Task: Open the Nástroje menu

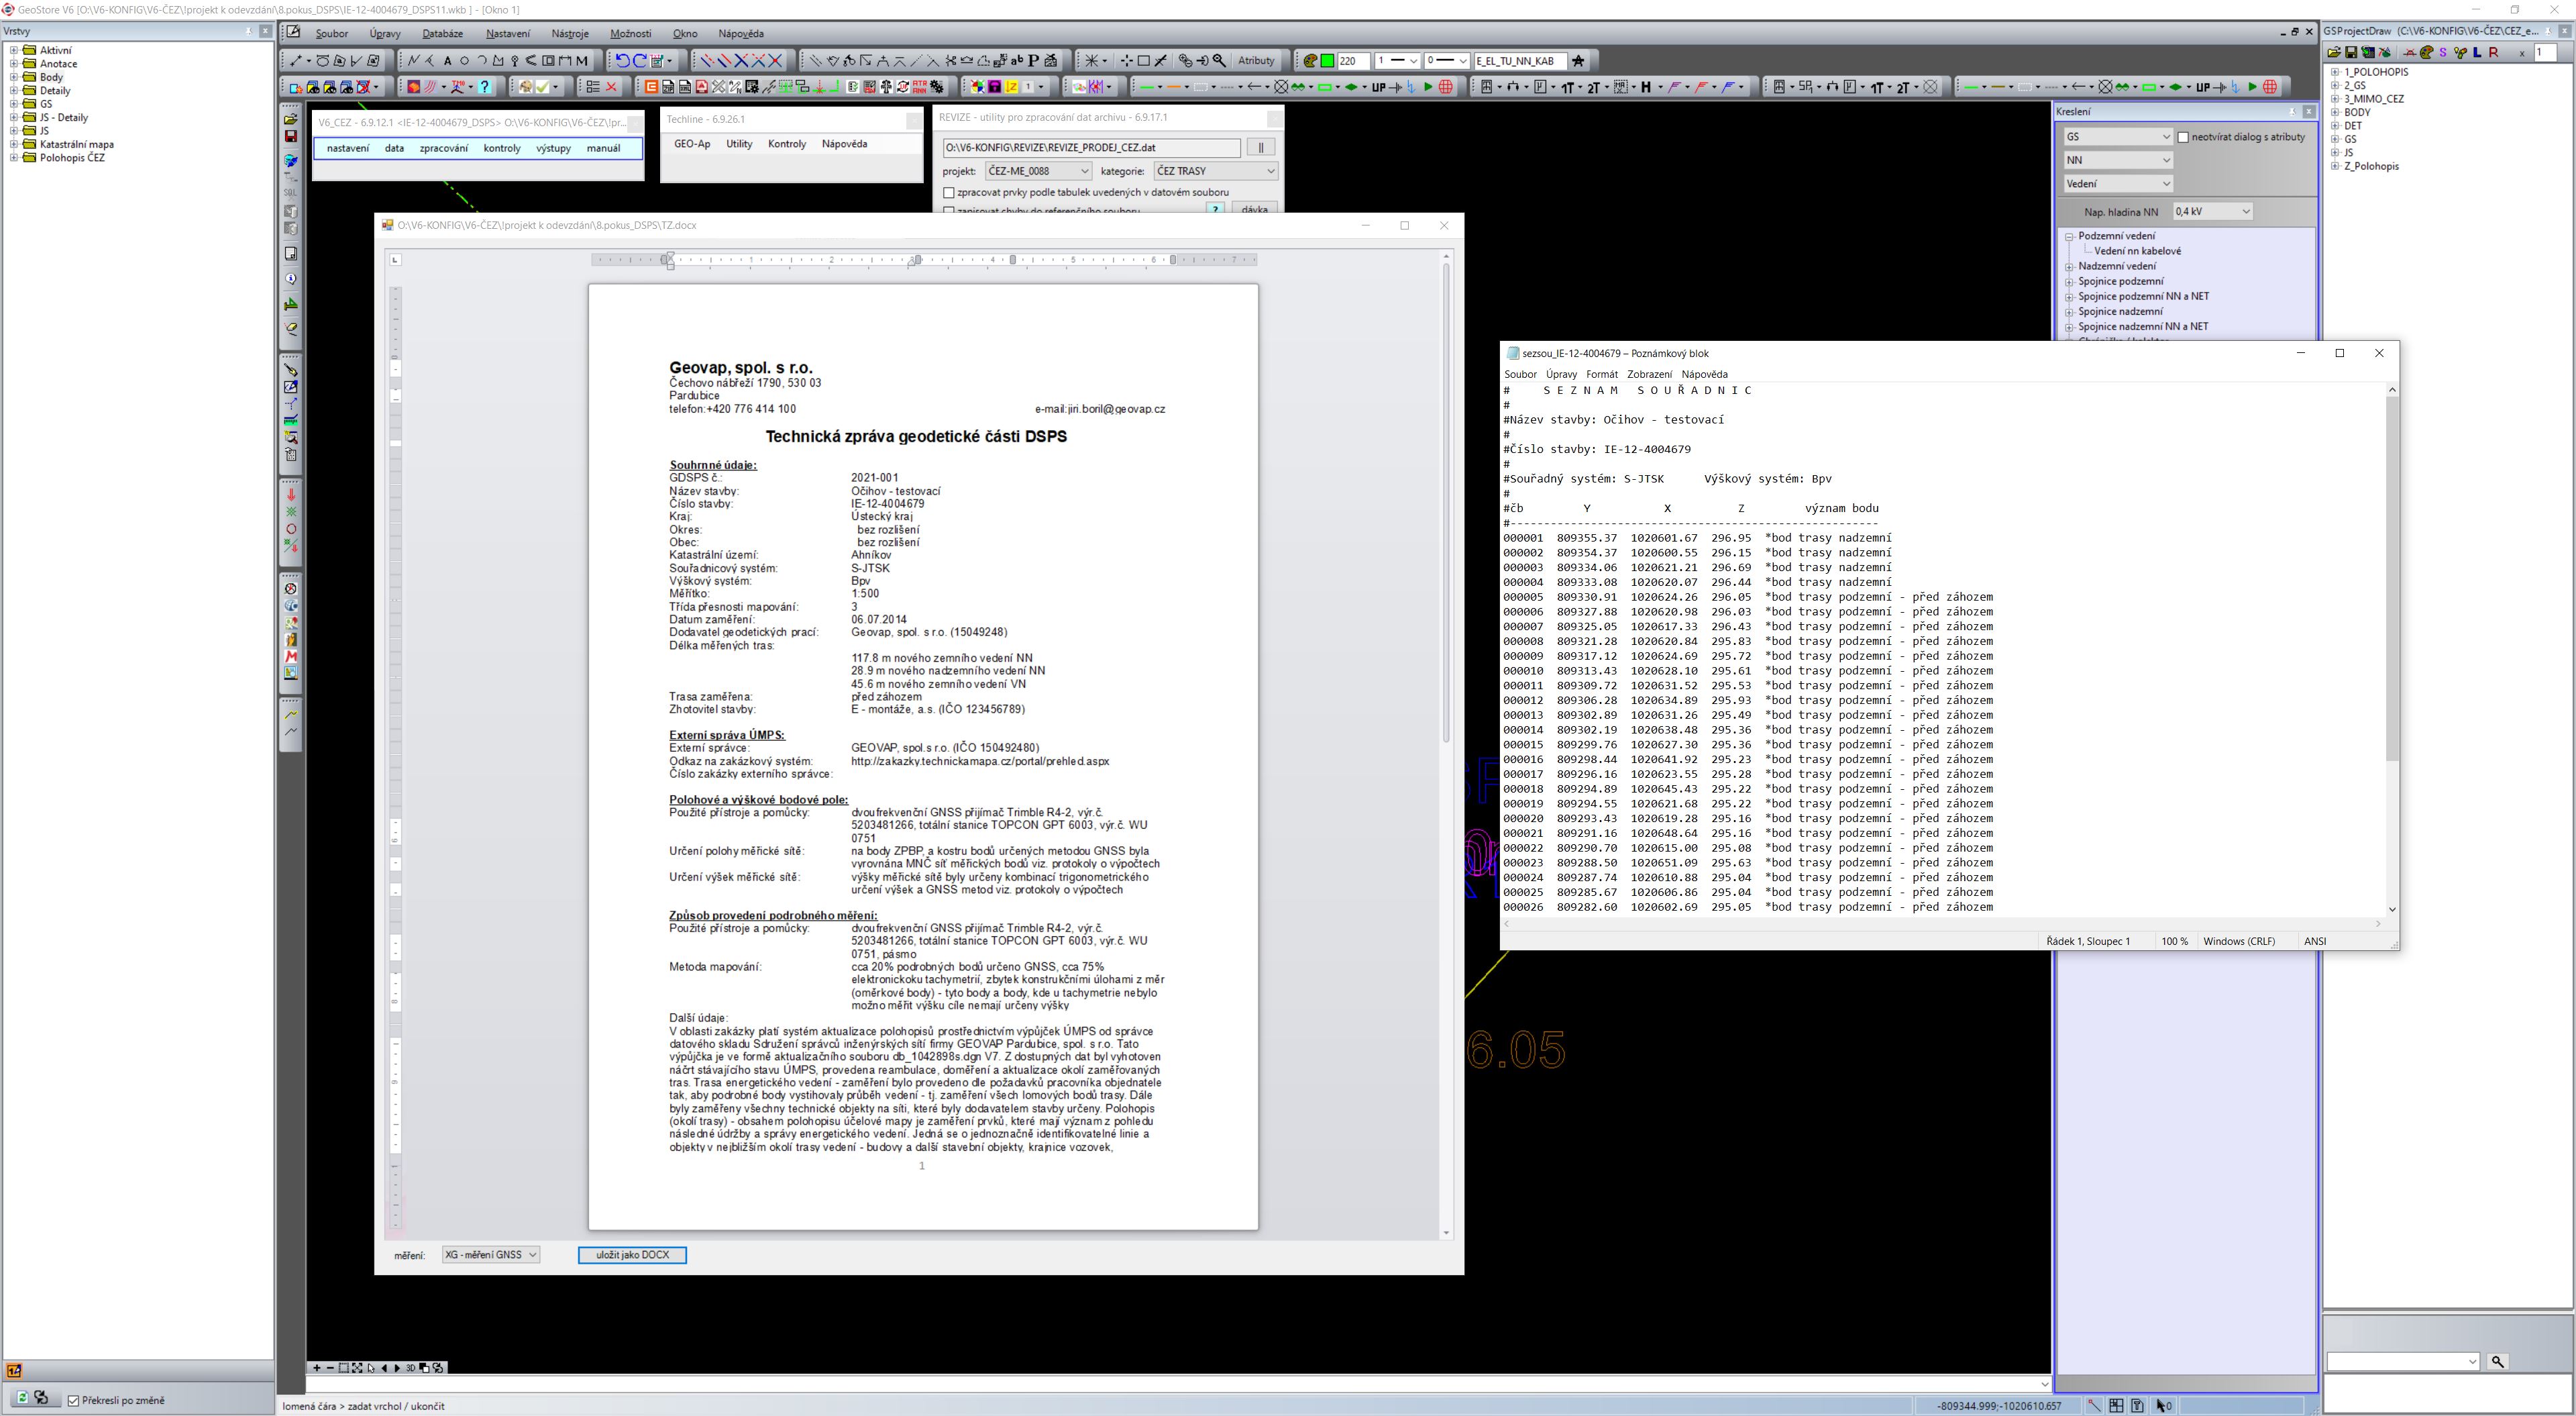Action: point(570,33)
